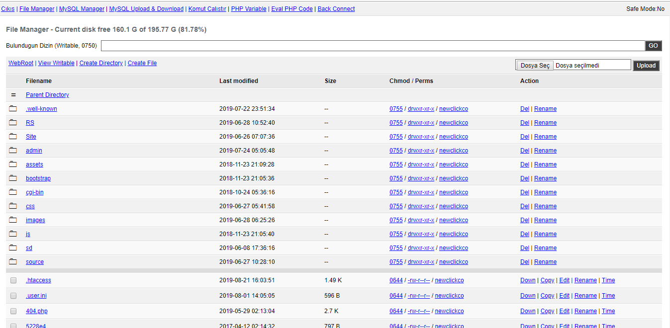
Task: Click the equals icon beside Parent Directory
Action: [x=13, y=95]
